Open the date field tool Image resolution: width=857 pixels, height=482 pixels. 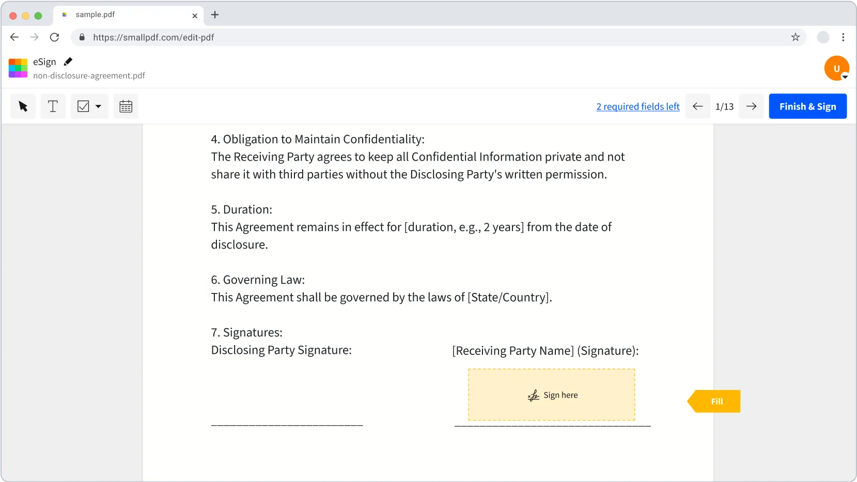[x=126, y=106]
